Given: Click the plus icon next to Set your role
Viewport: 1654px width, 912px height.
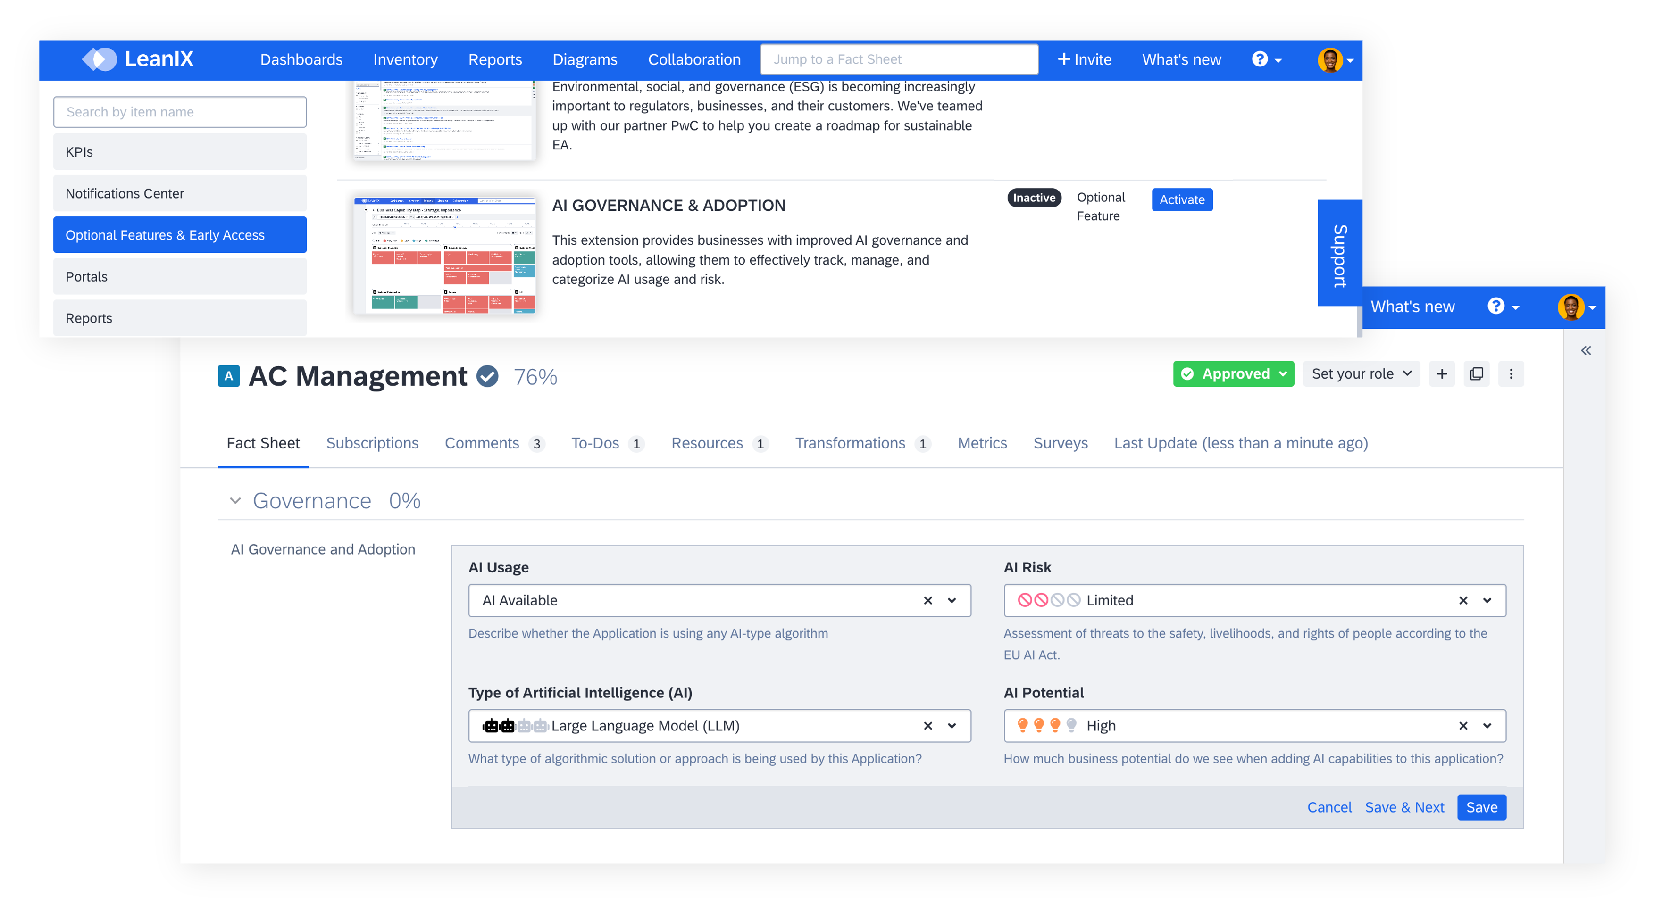Looking at the screenshot, I should click(x=1442, y=373).
